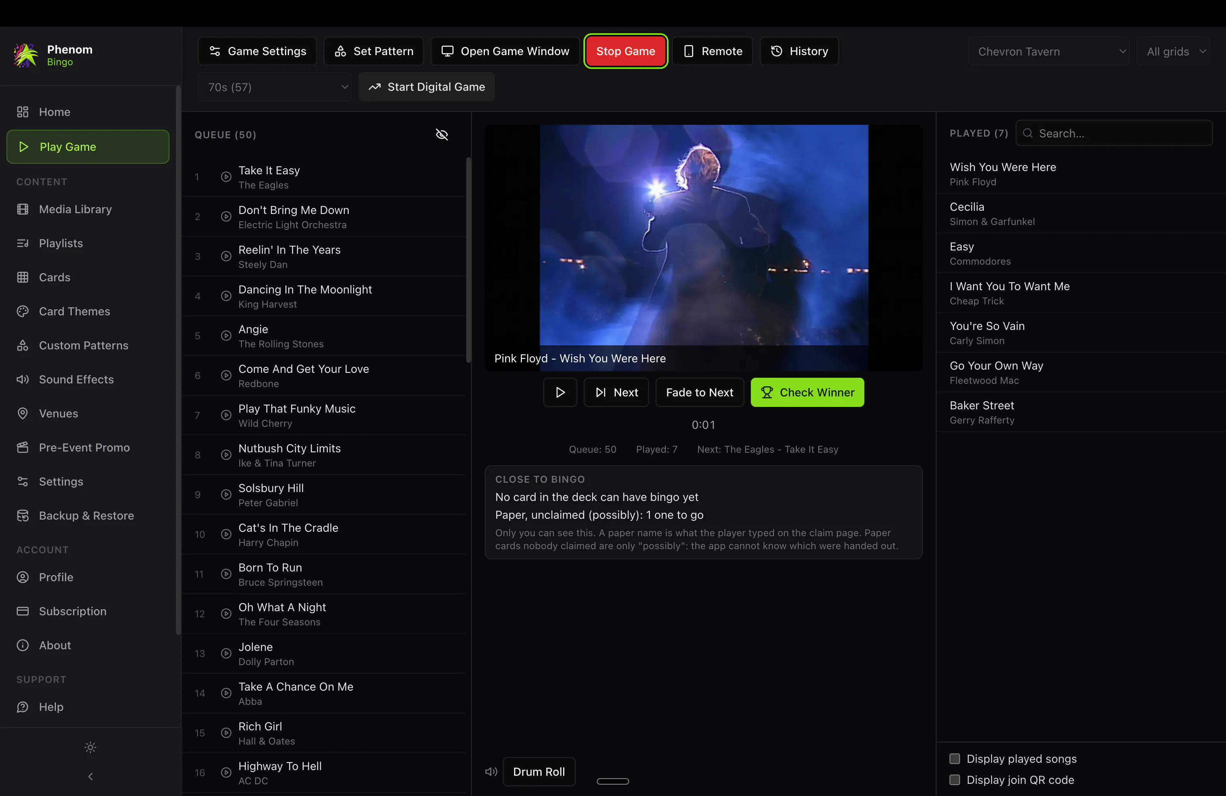Open Playlists in the sidebar

(x=88, y=243)
